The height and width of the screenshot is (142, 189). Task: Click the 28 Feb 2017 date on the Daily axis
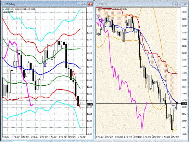tap(44, 137)
